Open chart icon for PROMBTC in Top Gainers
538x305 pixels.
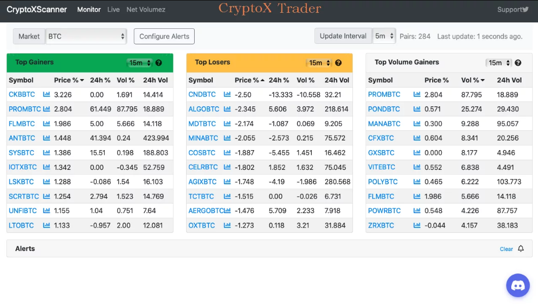47,108
